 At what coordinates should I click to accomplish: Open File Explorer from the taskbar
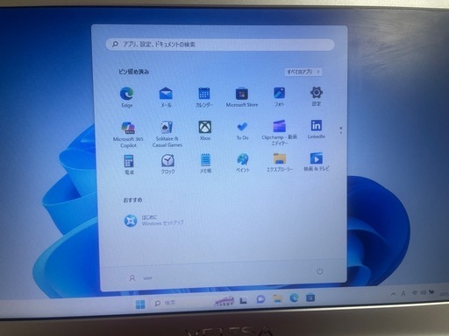pyautogui.click(x=277, y=298)
